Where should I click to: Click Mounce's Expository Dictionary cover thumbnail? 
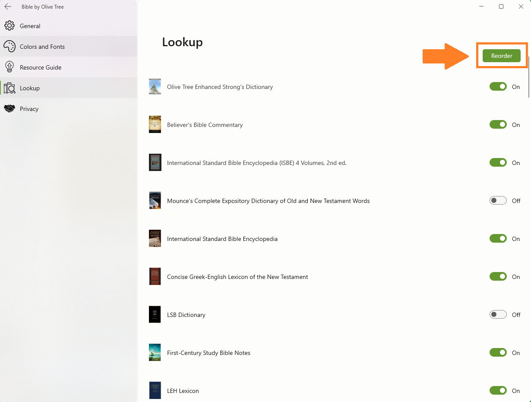[155, 200]
